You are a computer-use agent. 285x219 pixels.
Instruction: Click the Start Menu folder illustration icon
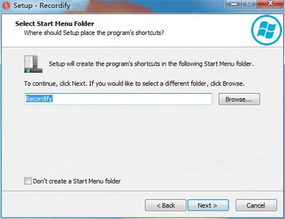[x=33, y=64]
